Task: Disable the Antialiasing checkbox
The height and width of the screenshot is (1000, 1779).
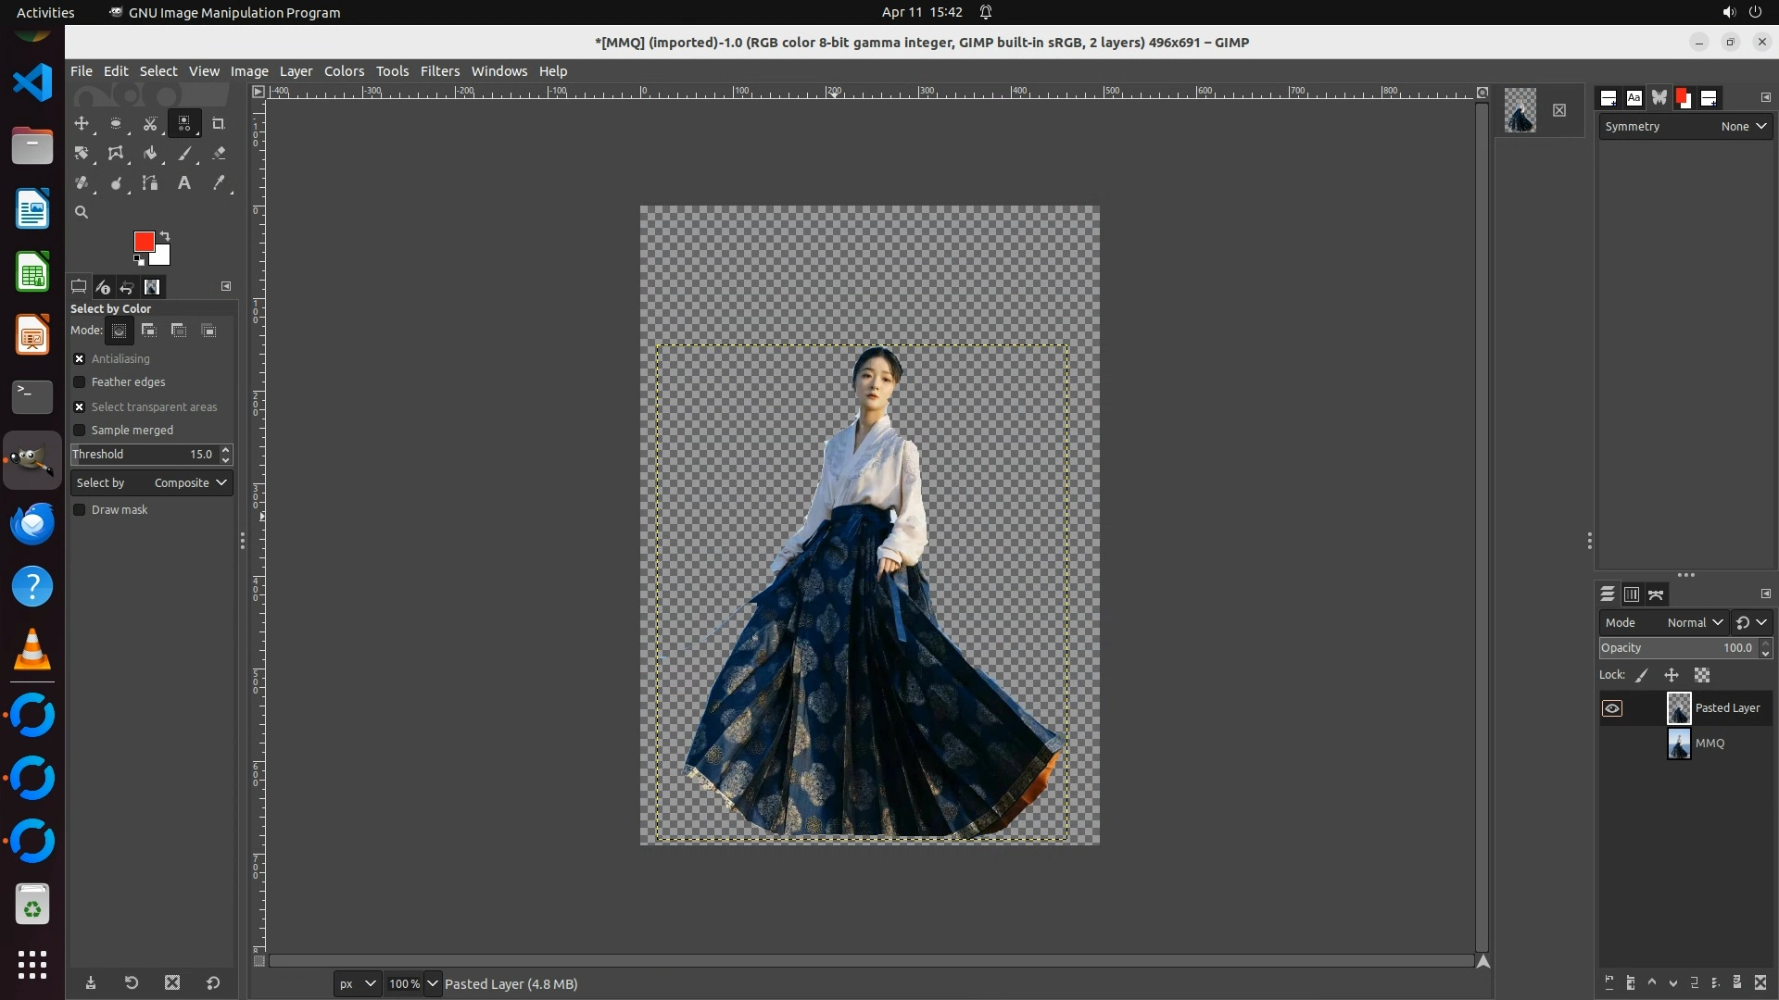Action: [x=80, y=359]
